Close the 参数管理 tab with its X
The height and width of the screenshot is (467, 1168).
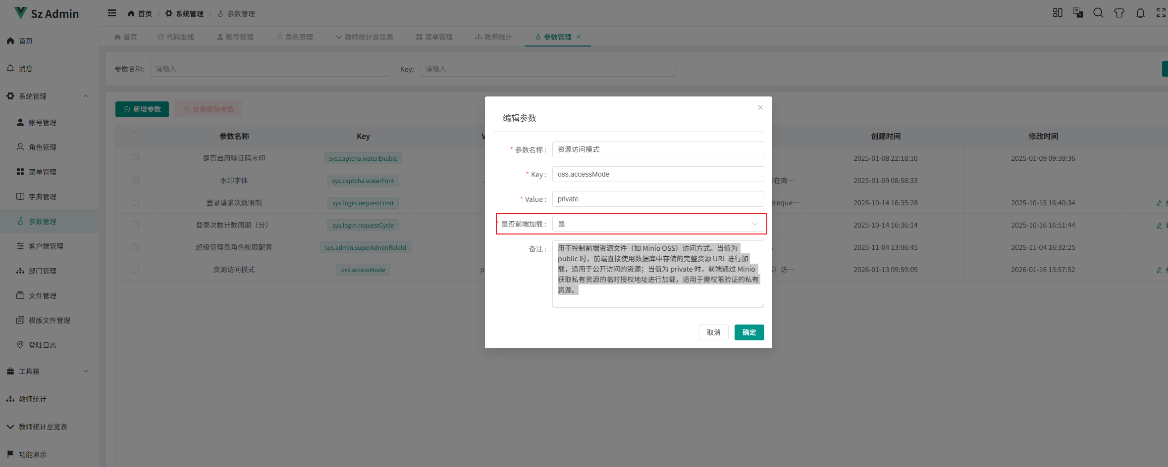(579, 37)
